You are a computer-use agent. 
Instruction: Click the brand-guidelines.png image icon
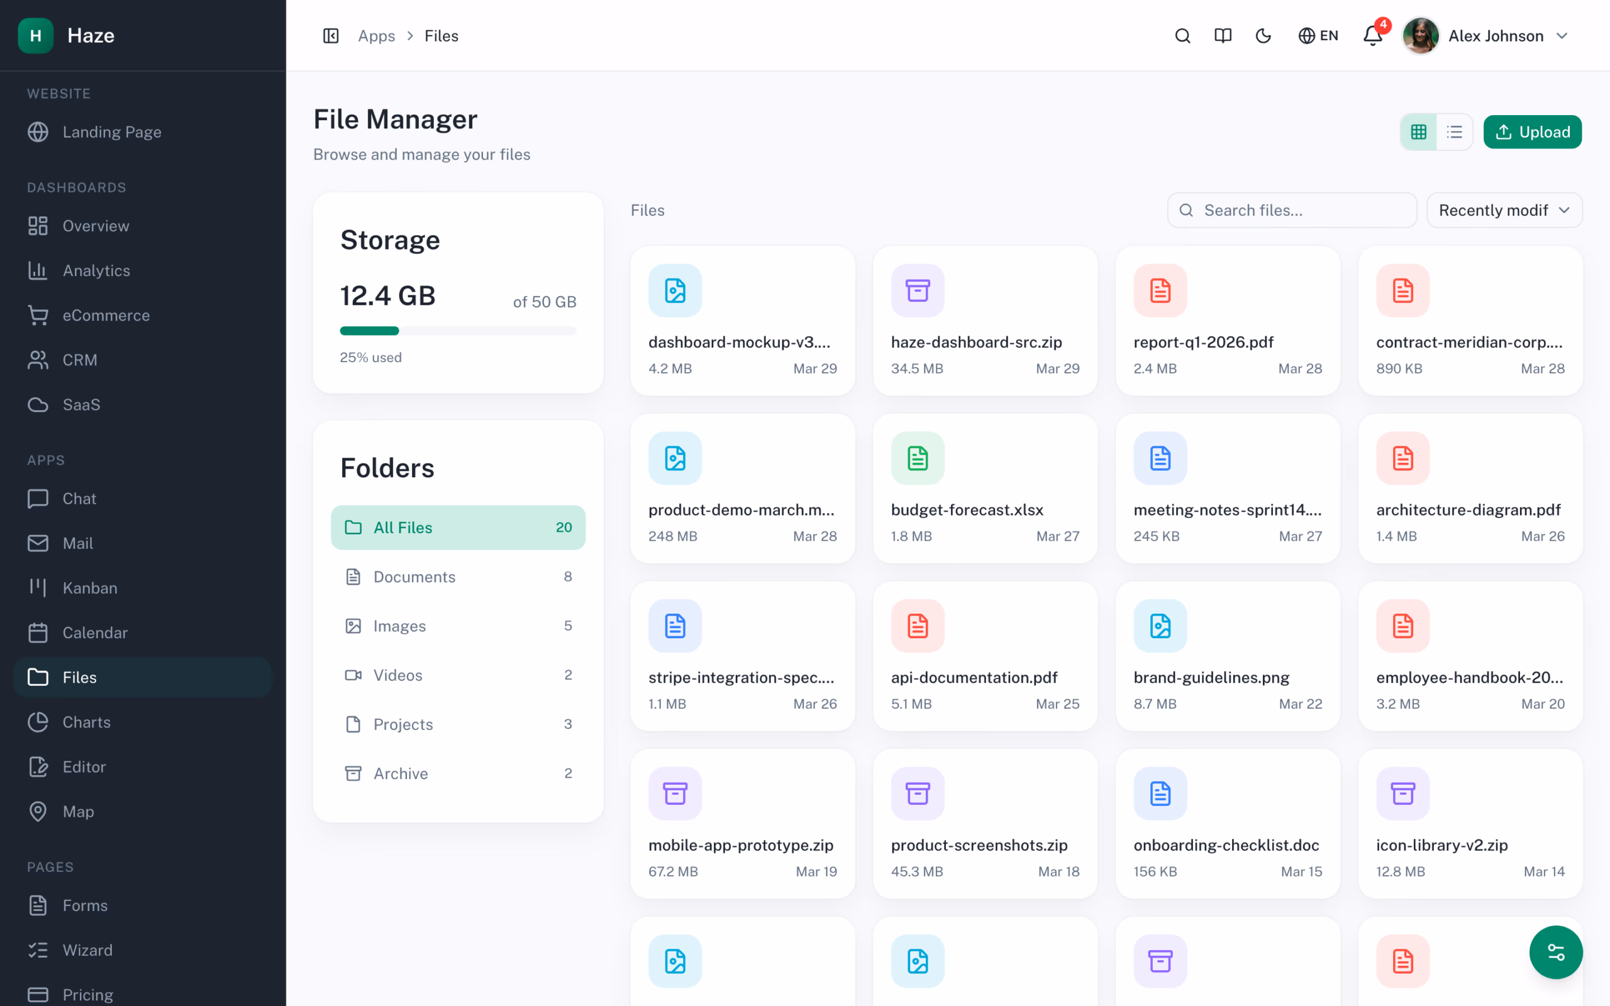point(1160,626)
